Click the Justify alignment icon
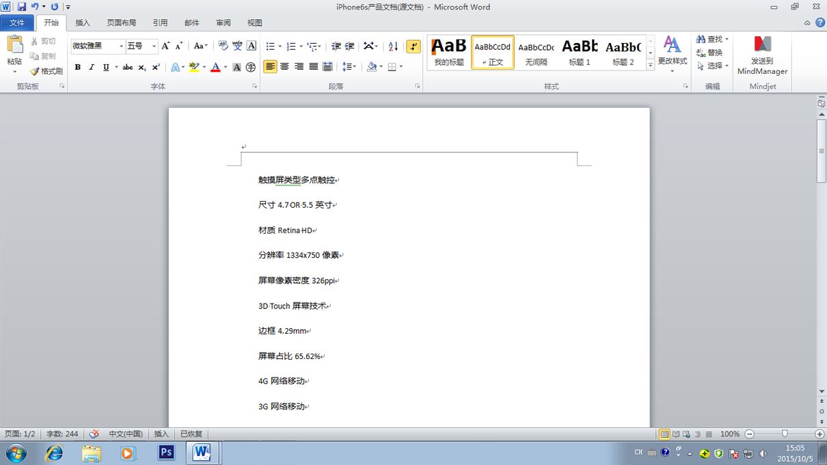Viewport: 827px width, 465px height. (x=314, y=67)
